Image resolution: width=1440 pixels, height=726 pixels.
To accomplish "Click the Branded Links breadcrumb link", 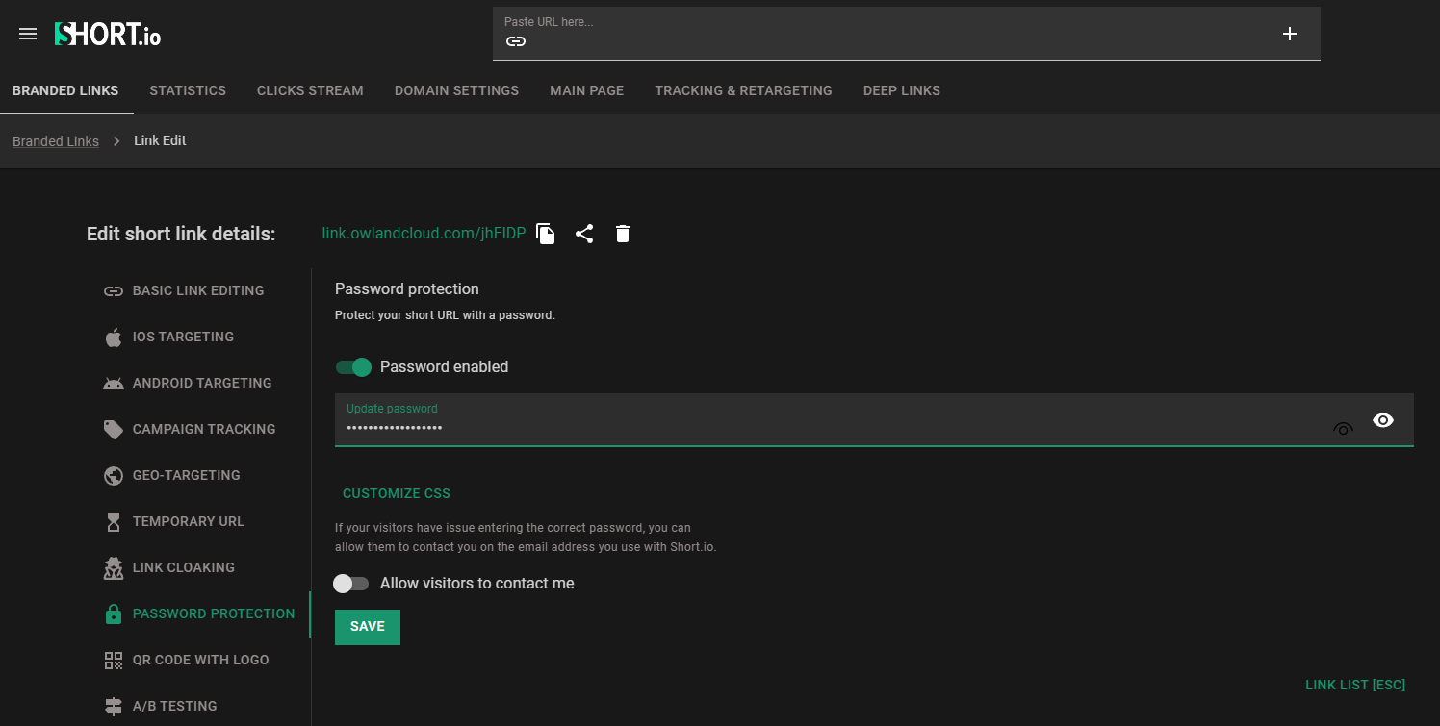I will pos(56,141).
